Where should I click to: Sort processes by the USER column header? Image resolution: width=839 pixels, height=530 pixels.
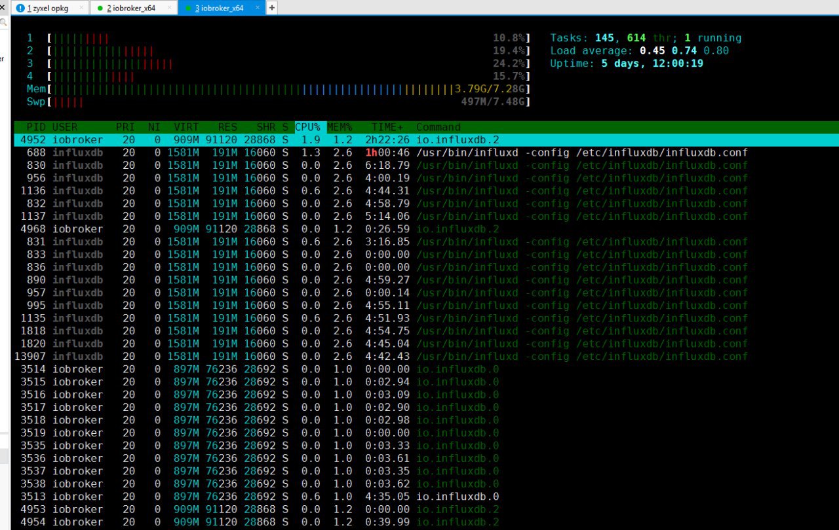click(x=65, y=127)
